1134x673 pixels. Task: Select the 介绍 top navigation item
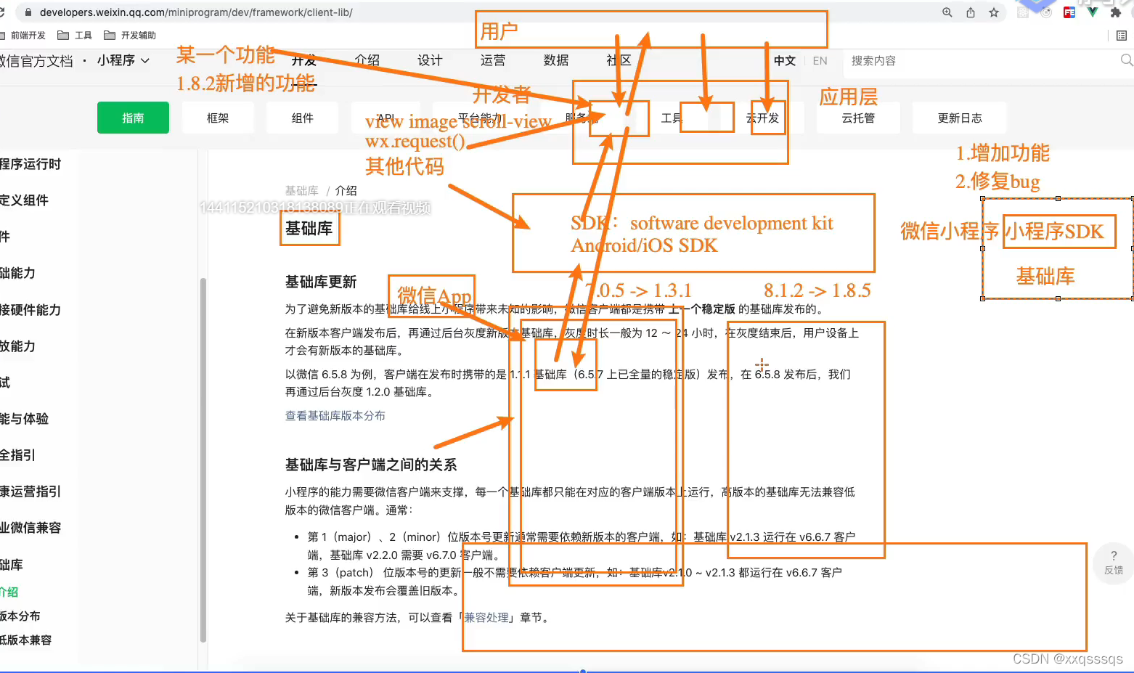[367, 60]
